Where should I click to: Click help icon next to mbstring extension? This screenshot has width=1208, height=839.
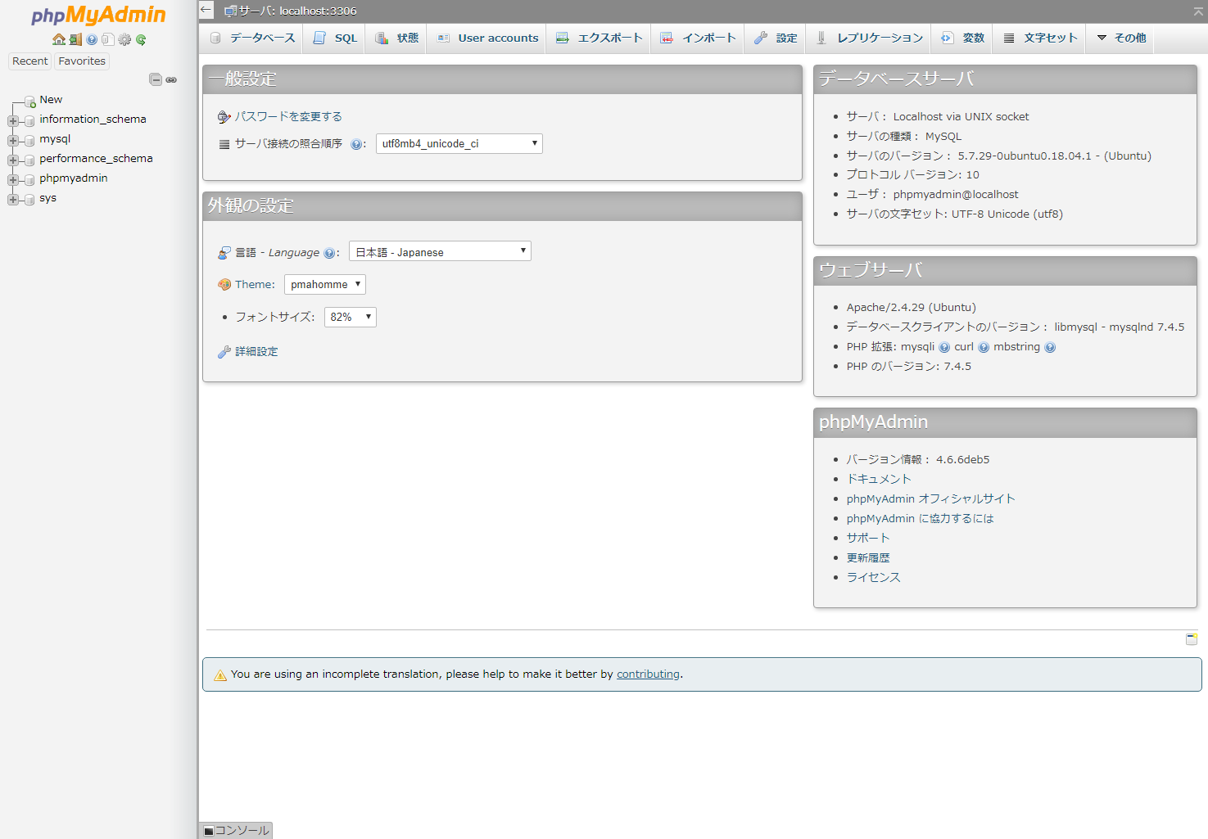[1050, 347]
